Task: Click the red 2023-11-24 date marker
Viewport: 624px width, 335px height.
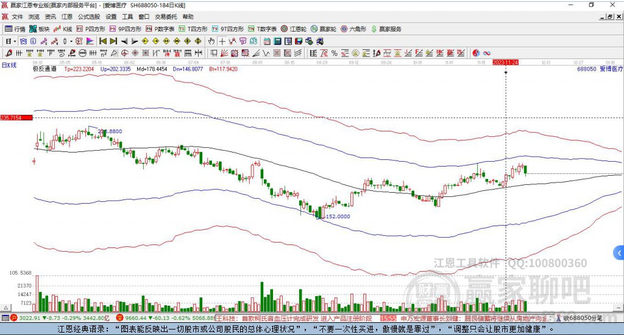Action: pyautogui.click(x=505, y=63)
